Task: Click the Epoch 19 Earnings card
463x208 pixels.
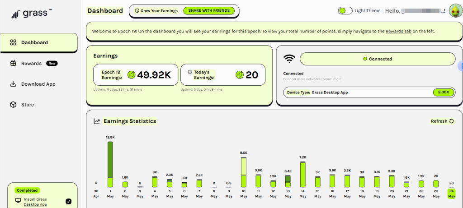Action: [136, 75]
